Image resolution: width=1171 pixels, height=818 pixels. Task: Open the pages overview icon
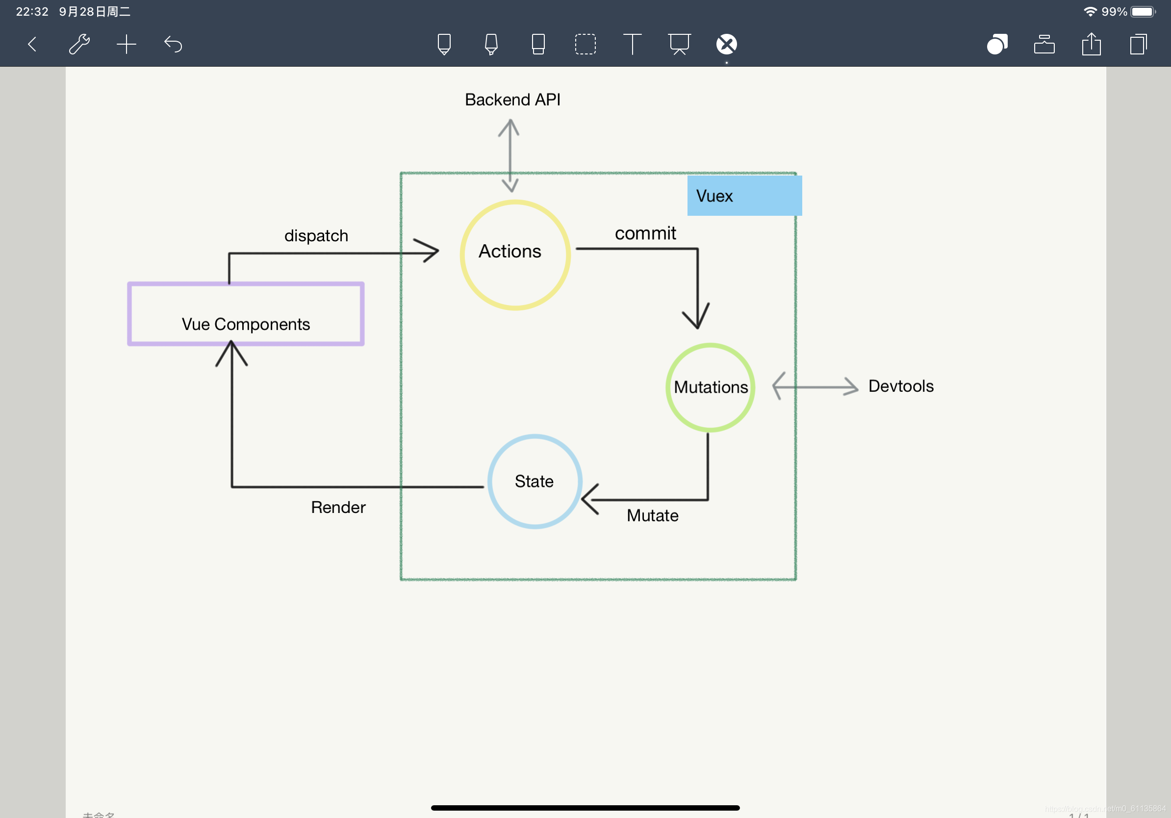coord(1138,44)
